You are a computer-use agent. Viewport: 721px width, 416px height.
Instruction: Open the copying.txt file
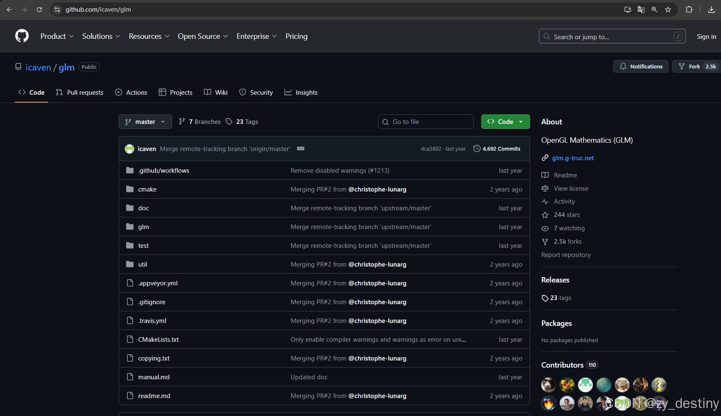(154, 358)
